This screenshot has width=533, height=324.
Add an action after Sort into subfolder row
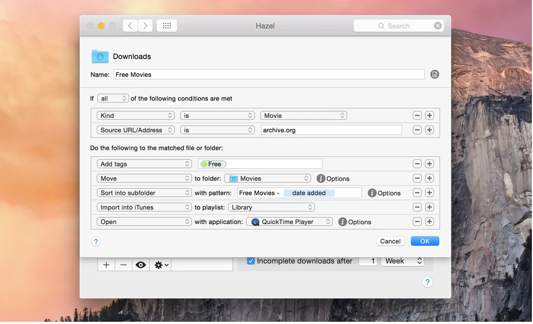point(429,193)
